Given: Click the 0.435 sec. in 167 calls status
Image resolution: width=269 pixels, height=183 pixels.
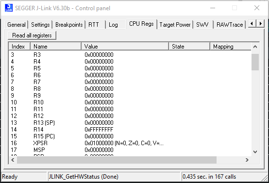Looking at the screenshot, I should [x=209, y=177].
